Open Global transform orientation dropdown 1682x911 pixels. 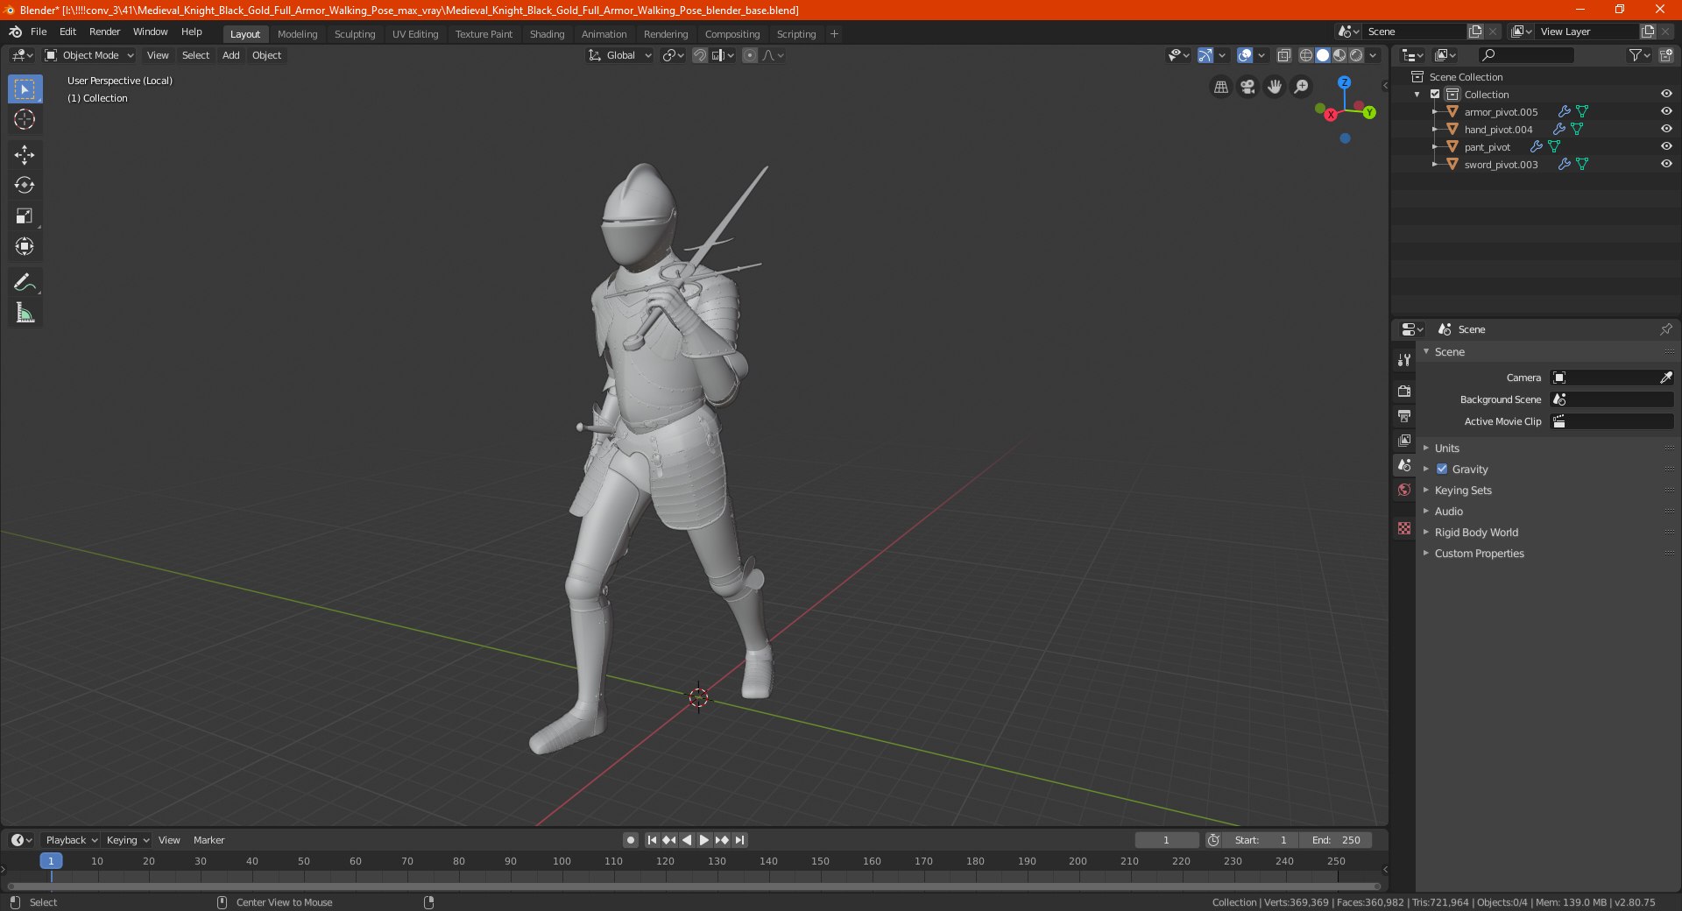click(x=620, y=55)
